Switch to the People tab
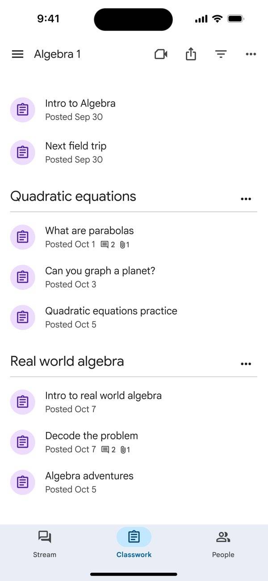Viewport: 268px width, 581px height. click(223, 543)
